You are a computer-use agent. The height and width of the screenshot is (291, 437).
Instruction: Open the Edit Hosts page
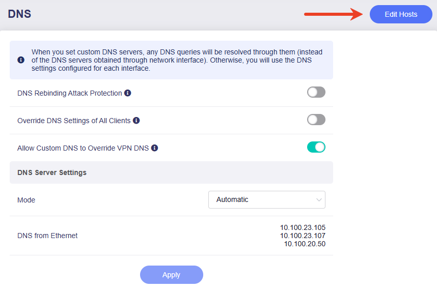coord(401,14)
